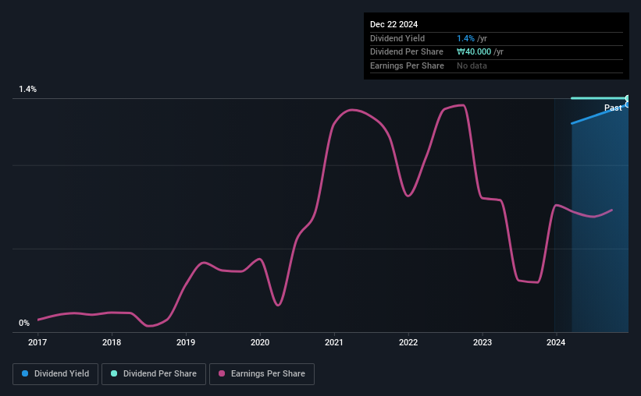Image resolution: width=641 pixels, height=396 pixels.
Task: Click the ₩40.000 dividend per share value
Action: [474, 52]
